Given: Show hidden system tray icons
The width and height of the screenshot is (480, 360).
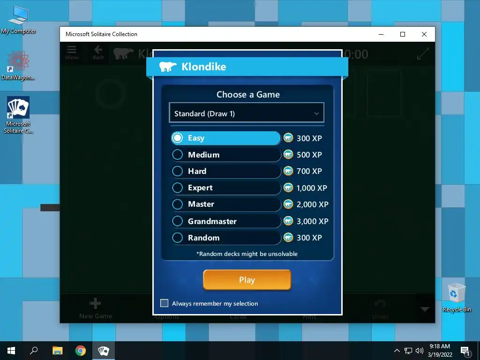Looking at the screenshot, I should (x=397, y=351).
